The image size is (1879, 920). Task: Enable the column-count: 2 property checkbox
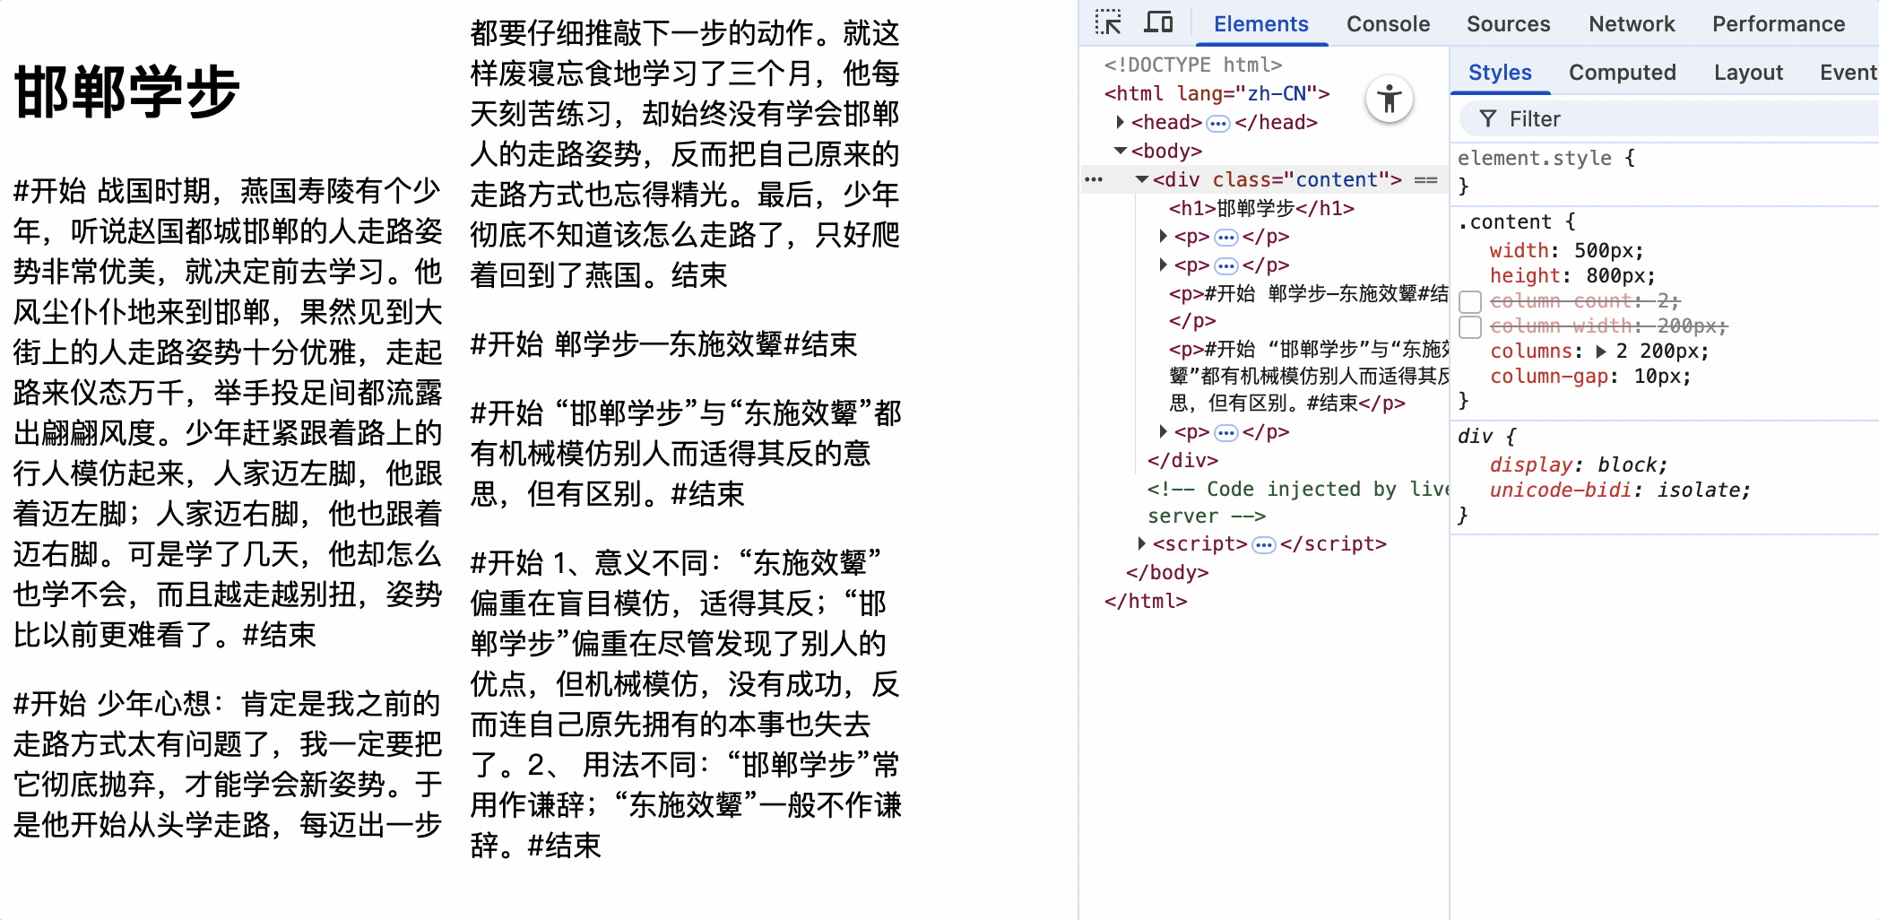click(x=1470, y=301)
